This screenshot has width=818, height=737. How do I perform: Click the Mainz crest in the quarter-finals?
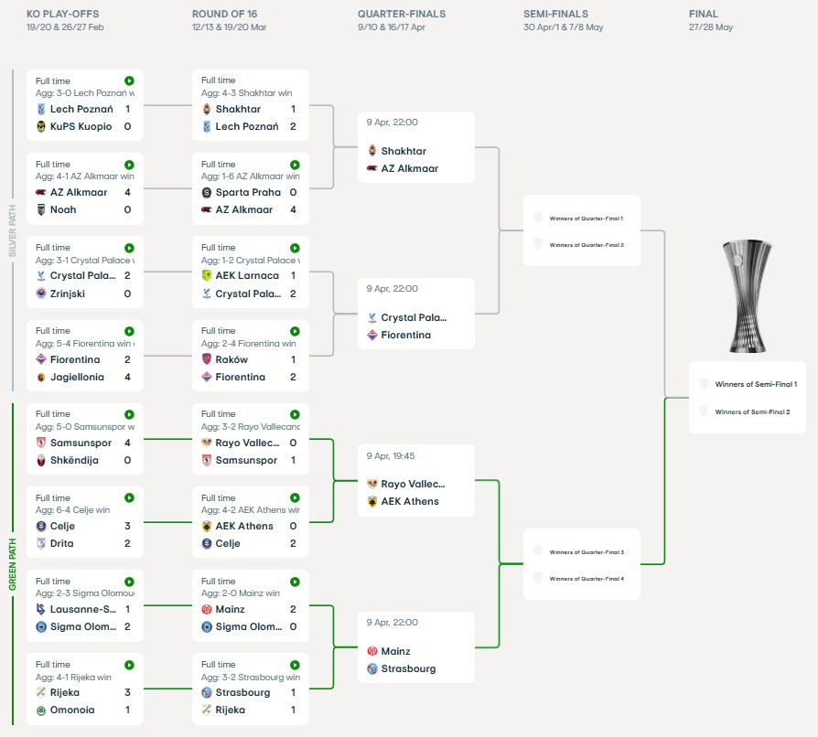click(371, 651)
